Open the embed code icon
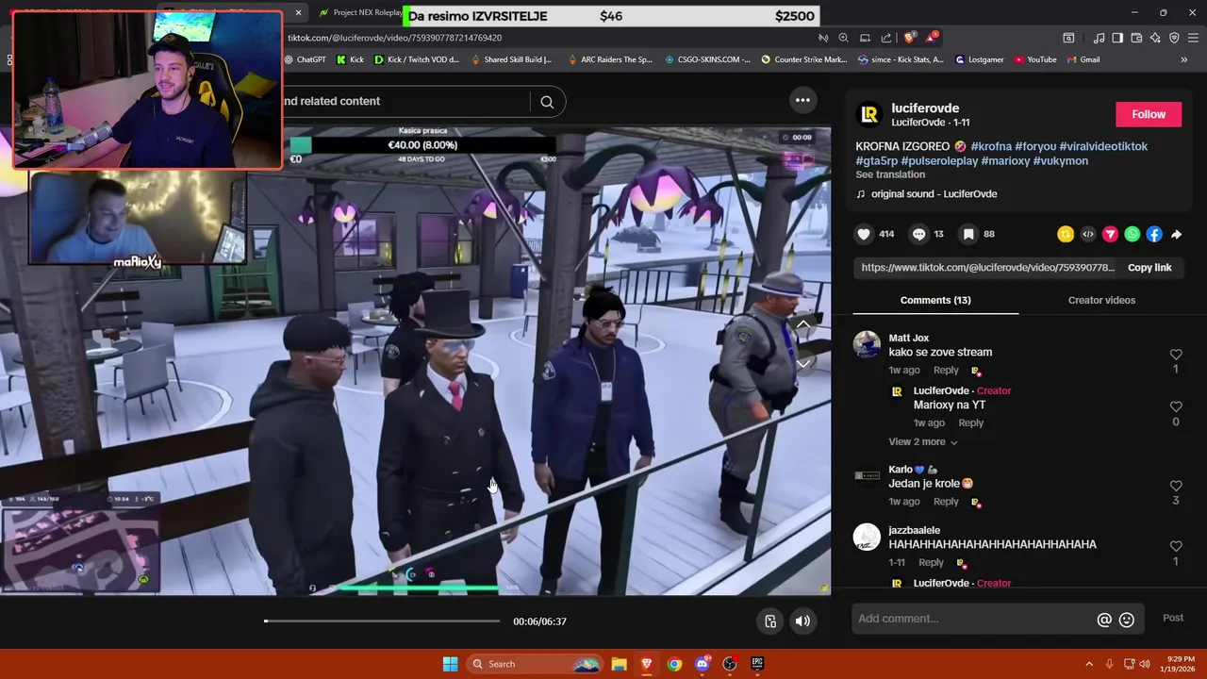The width and height of the screenshot is (1207, 679). pos(1088,234)
